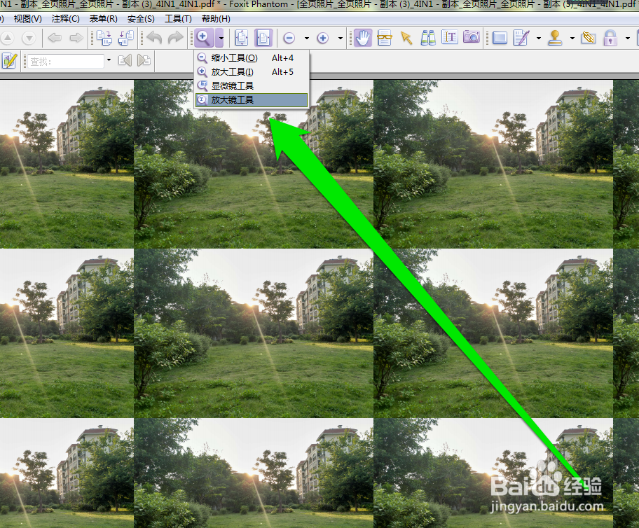
Task: Go to previous view with left arrow
Action: tap(55, 39)
